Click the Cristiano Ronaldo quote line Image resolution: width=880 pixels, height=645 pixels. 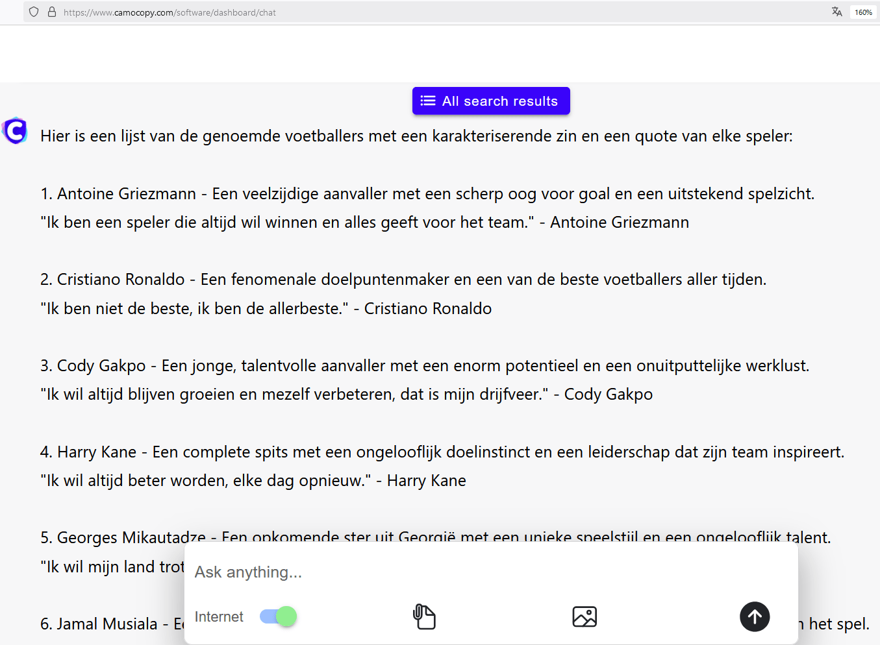pos(266,309)
